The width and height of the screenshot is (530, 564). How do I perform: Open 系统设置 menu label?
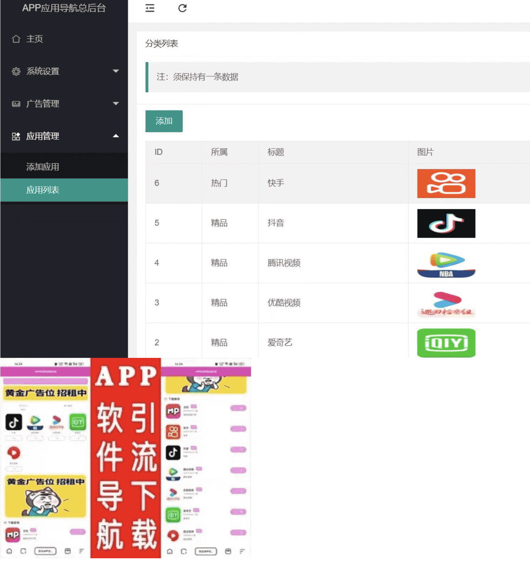click(43, 71)
